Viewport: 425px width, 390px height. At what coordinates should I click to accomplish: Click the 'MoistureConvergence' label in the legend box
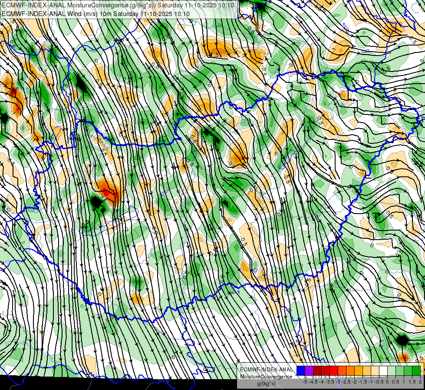pos(266,377)
